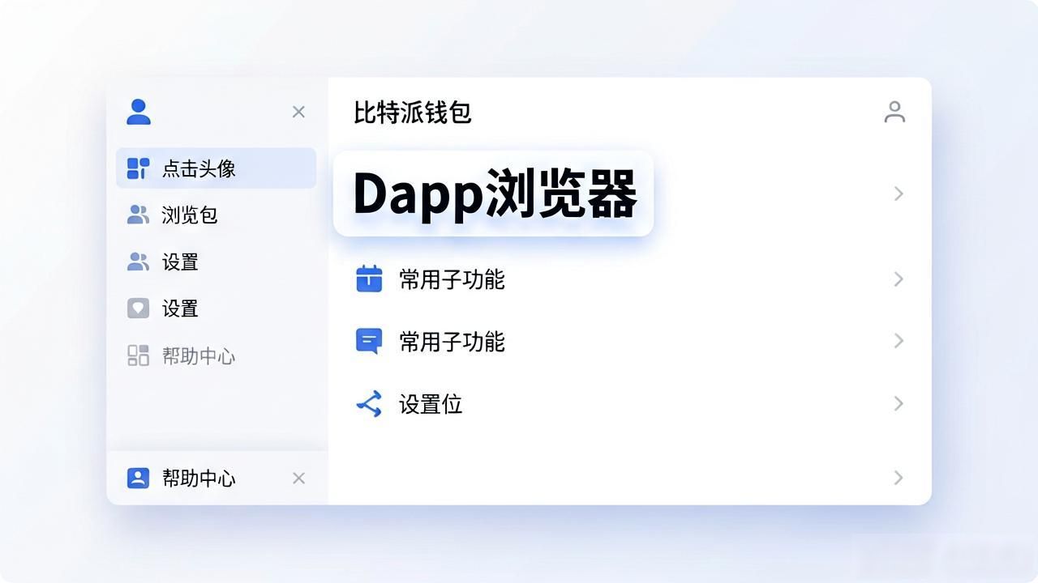
Task: Click the squares icon beside greyed 帮助中心
Action: tap(139, 355)
